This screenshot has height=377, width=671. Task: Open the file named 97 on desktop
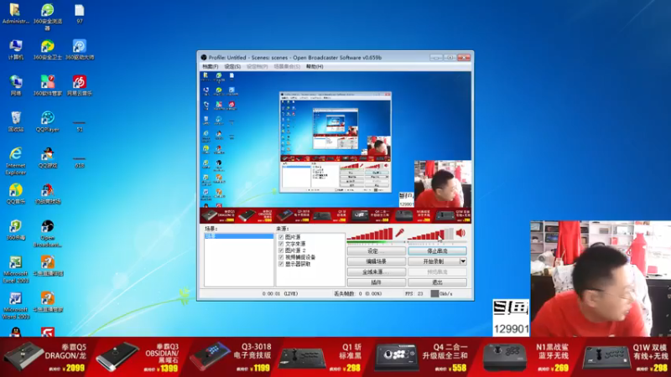(79, 13)
